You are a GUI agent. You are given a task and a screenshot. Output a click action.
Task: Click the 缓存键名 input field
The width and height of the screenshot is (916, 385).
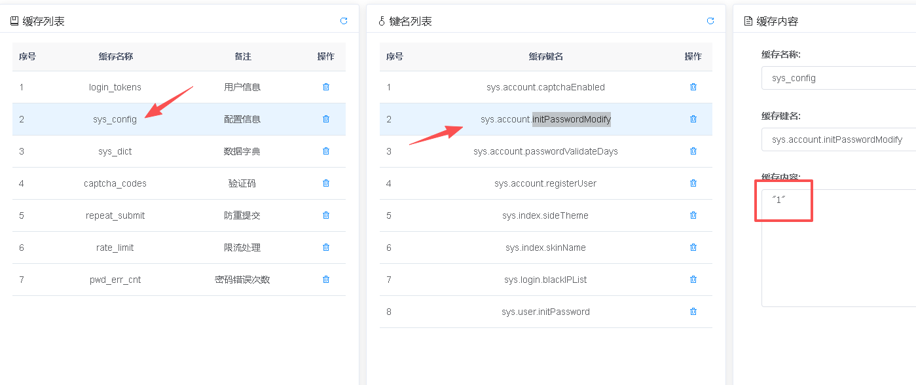point(838,139)
